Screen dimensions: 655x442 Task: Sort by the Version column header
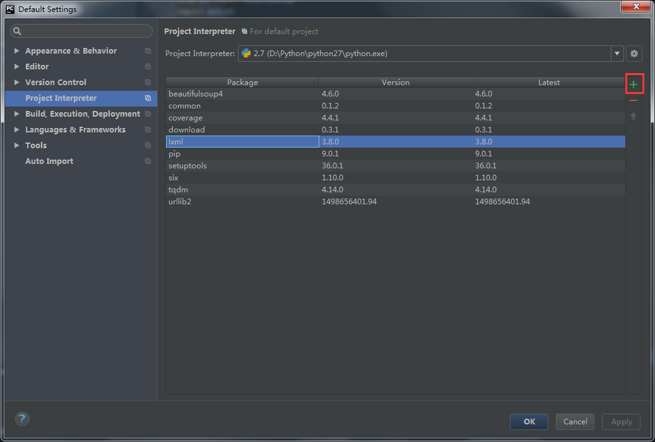tap(396, 83)
